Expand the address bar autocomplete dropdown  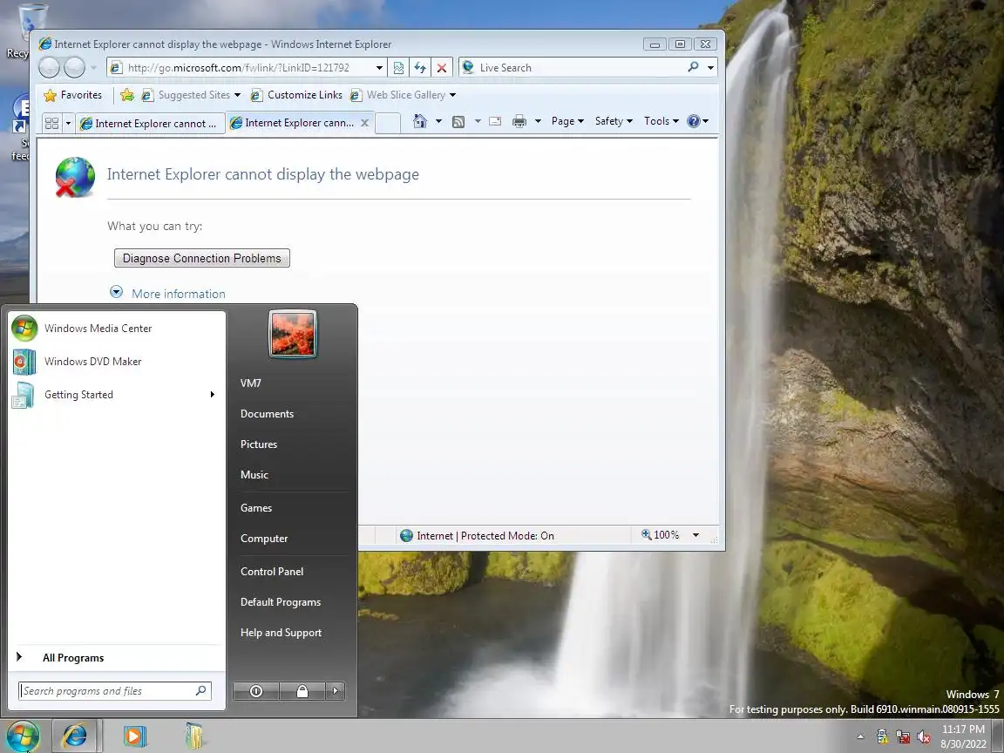[379, 68]
